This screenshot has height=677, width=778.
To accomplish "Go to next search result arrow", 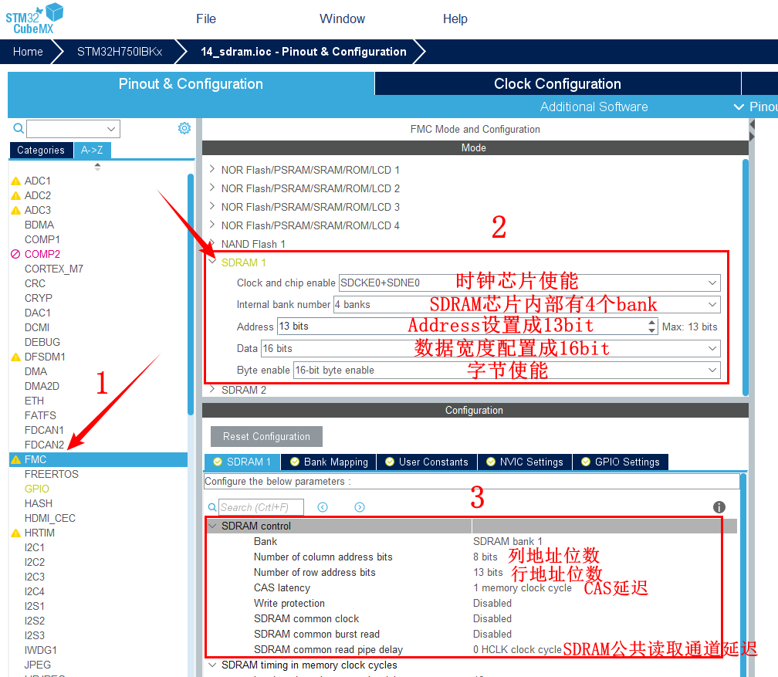I will click(360, 507).
